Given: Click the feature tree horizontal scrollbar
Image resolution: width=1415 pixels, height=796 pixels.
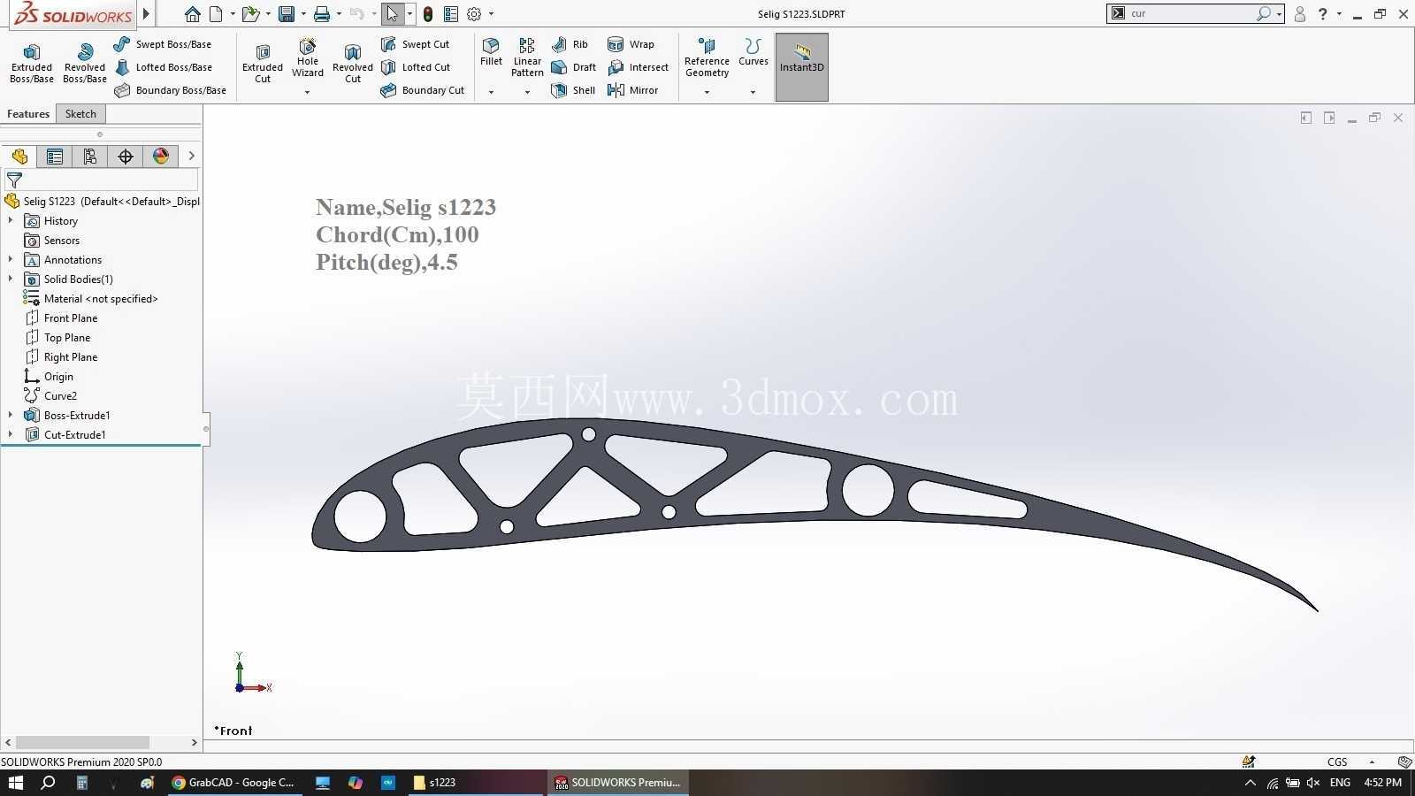Looking at the screenshot, I should point(82,742).
